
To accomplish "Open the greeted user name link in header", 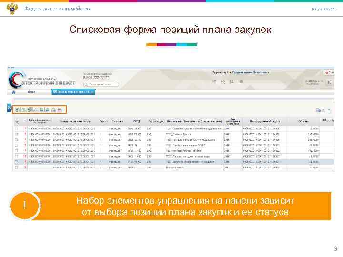I will point(251,72).
